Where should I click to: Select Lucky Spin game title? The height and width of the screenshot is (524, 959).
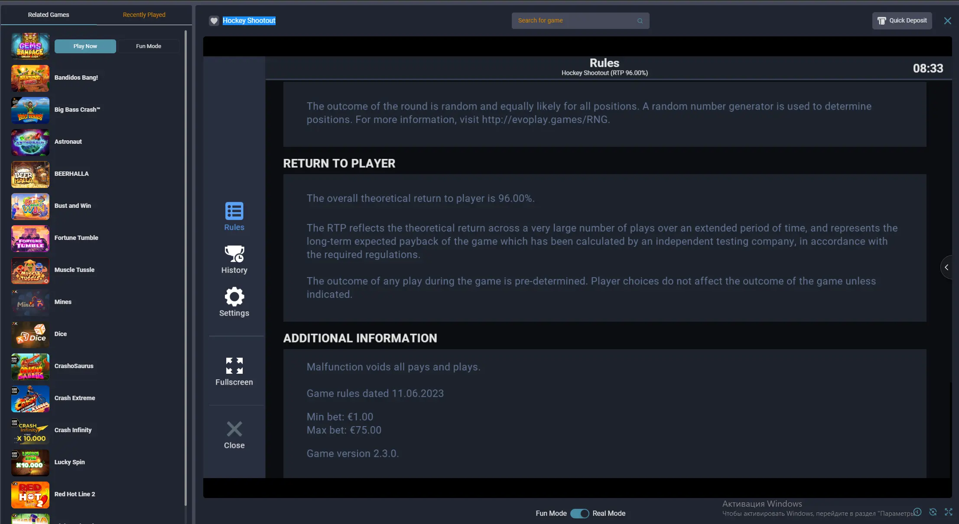click(70, 462)
